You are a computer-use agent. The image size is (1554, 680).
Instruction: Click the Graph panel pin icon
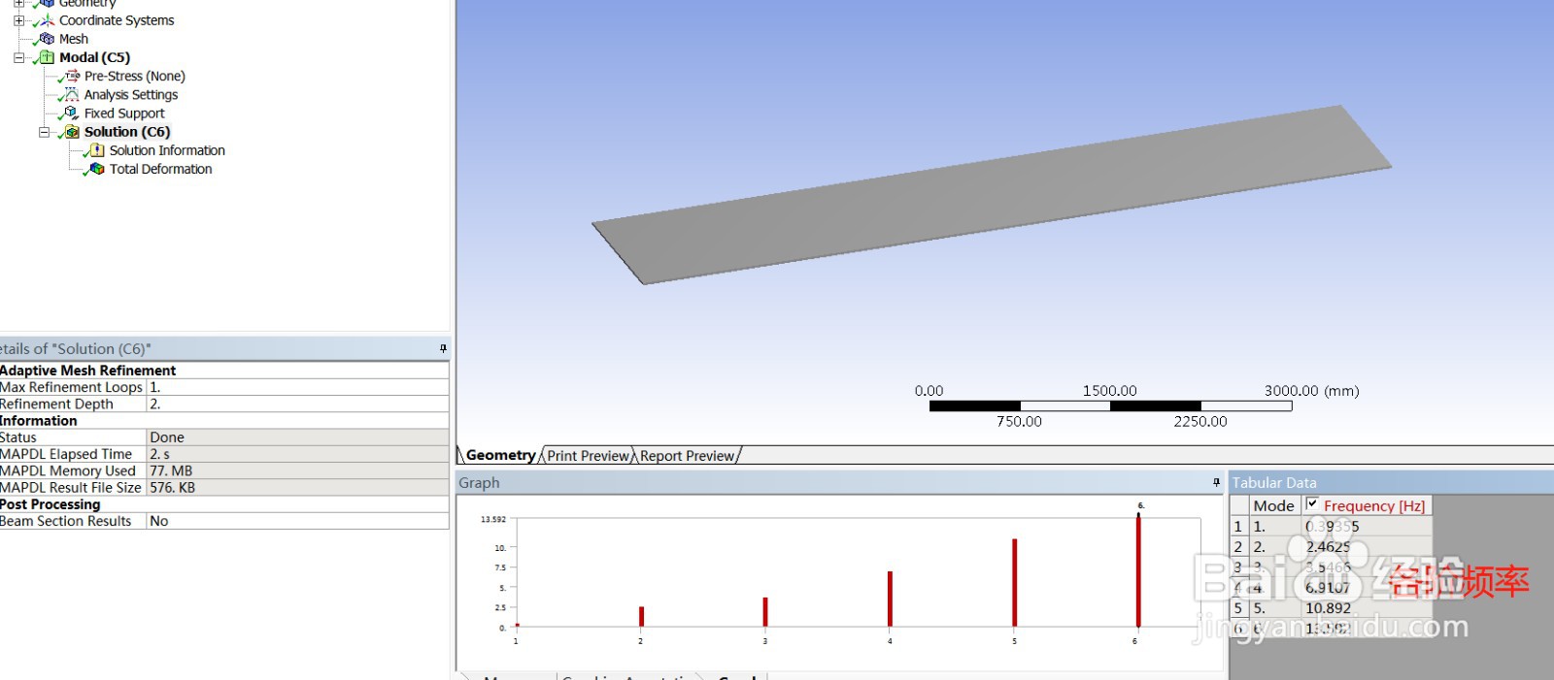click(1216, 482)
